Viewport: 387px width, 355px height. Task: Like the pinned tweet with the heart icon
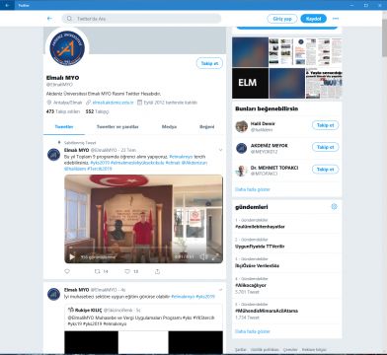coord(67,271)
